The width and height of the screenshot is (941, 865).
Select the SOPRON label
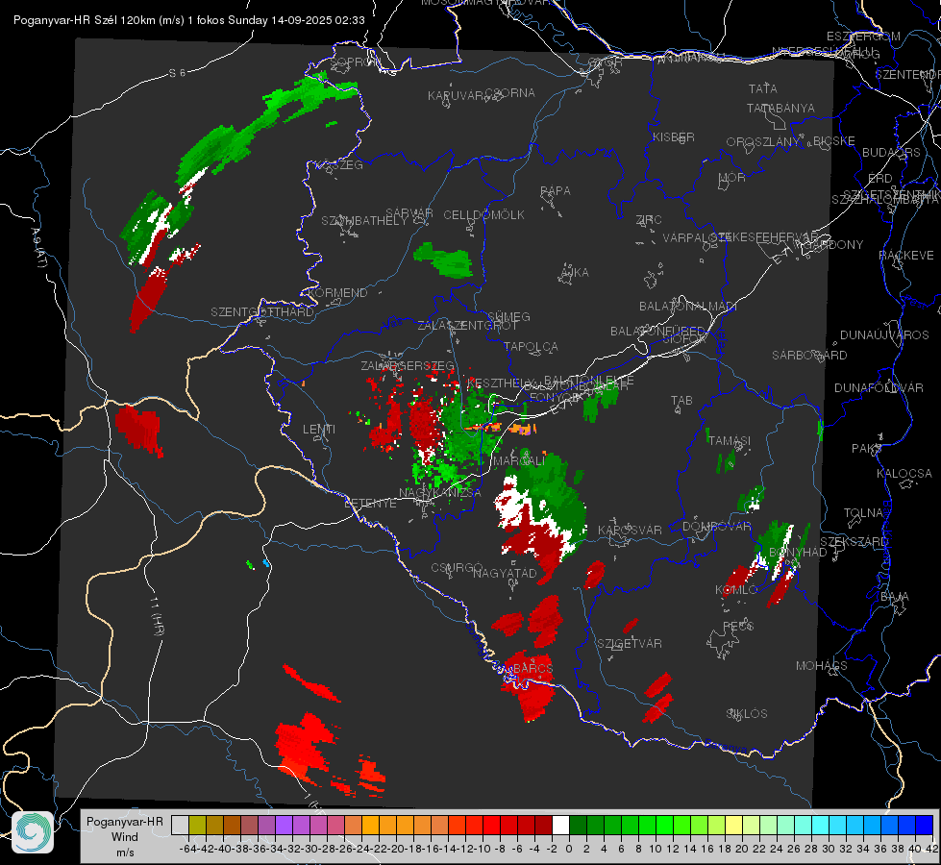(356, 62)
